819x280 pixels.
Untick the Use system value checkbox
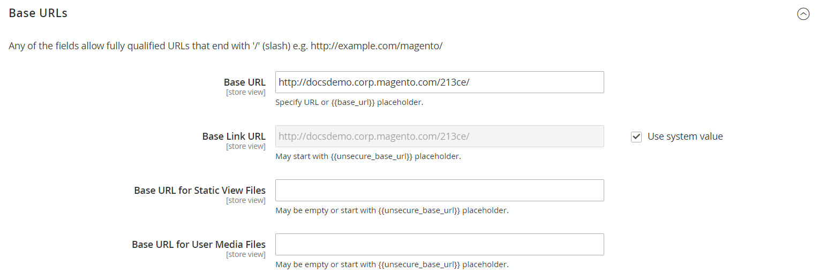click(x=636, y=137)
